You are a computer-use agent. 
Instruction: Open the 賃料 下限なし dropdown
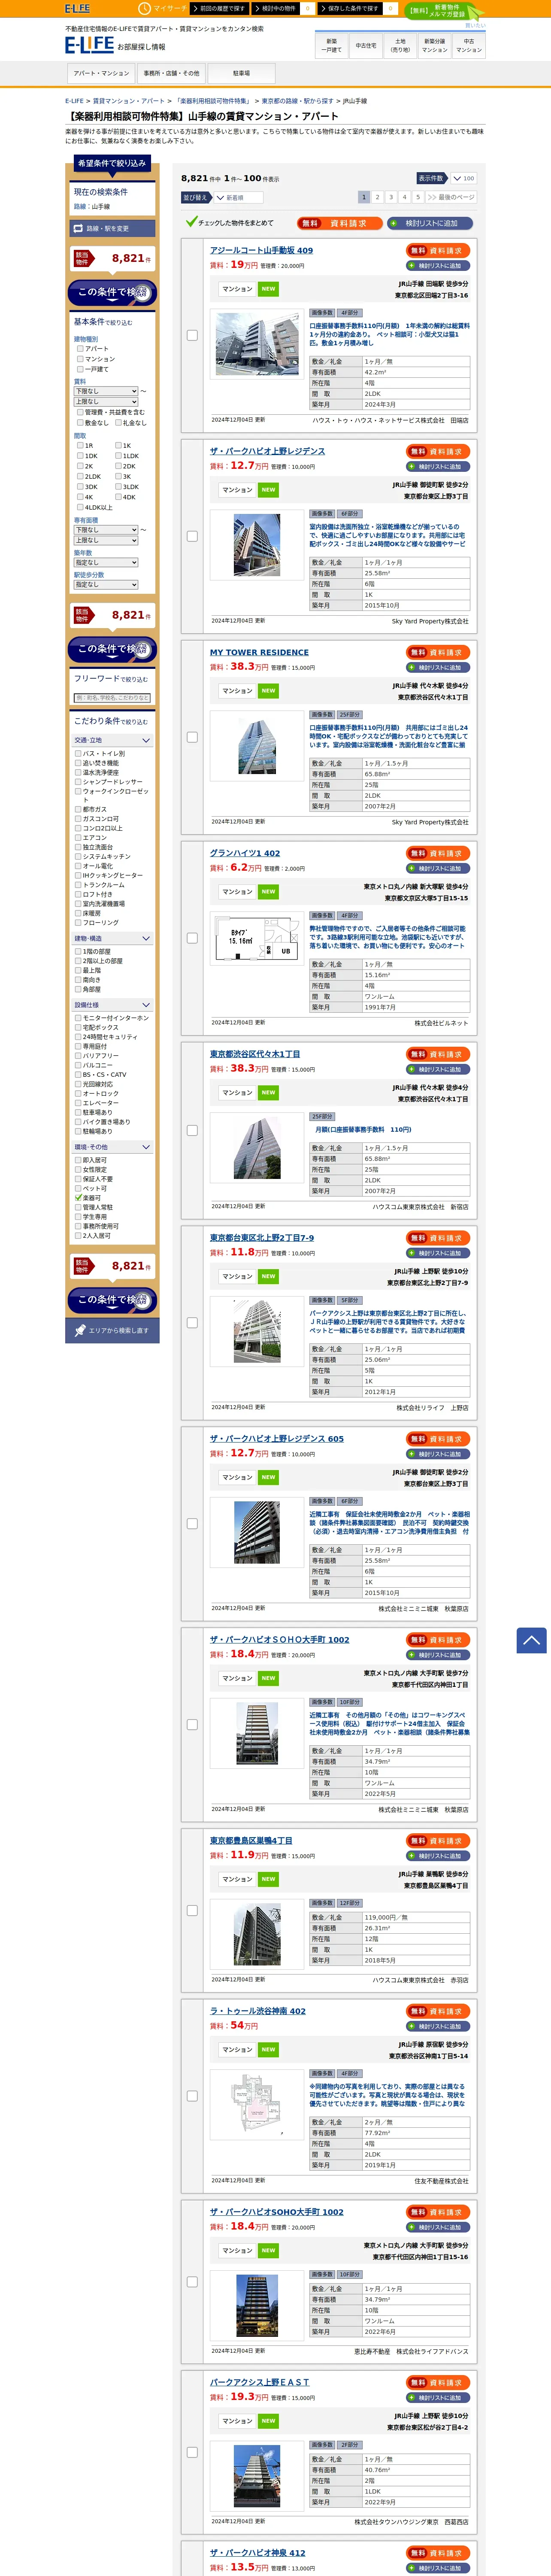point(105,391)
